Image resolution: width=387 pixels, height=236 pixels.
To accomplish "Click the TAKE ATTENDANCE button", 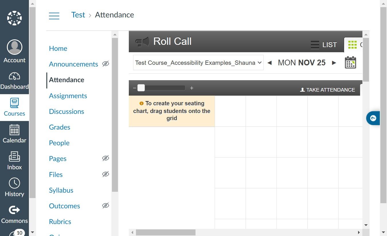I will [327, 90].
